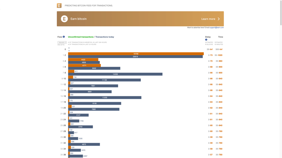
Task: Click the Delay info icon
Action: pos(206,40)
